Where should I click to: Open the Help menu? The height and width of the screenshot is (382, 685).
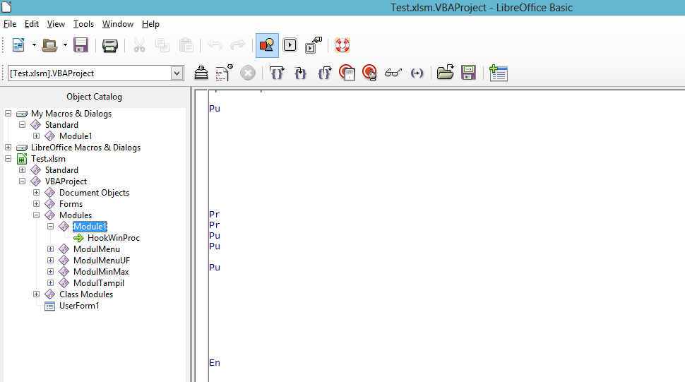pos(150,24)
